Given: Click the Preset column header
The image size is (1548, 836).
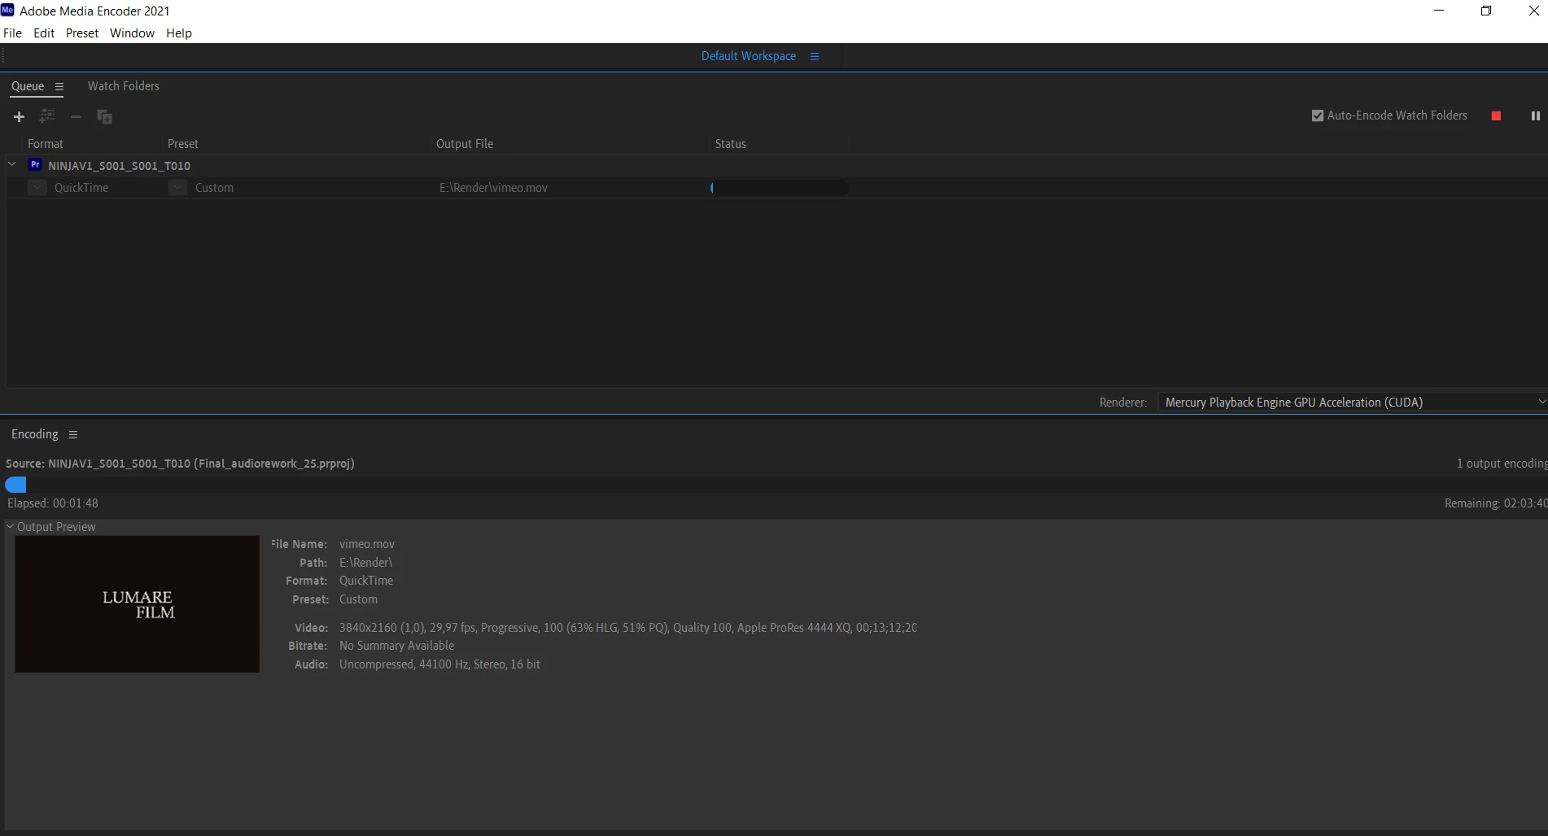Looking at the screenshot, I should (183, 144).
